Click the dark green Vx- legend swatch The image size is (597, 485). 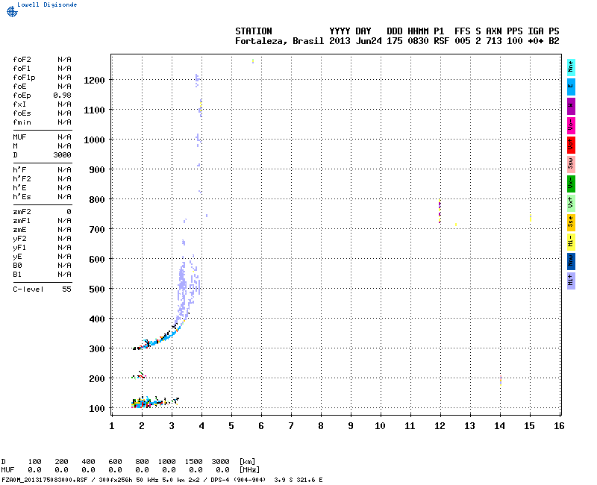tap(571, 183)
